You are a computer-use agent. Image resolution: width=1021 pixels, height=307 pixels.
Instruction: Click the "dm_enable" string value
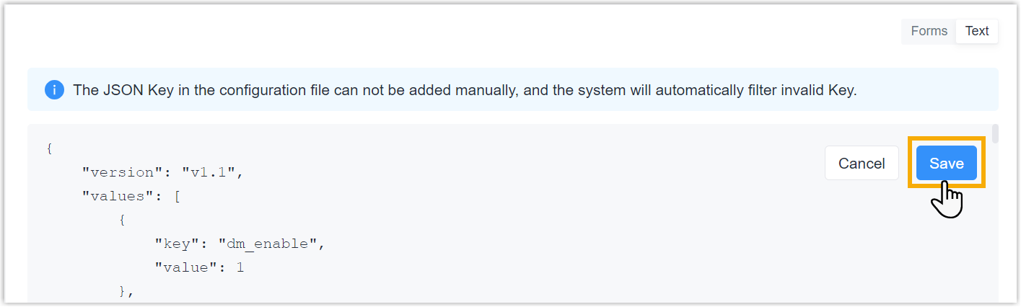coord(268,244)
